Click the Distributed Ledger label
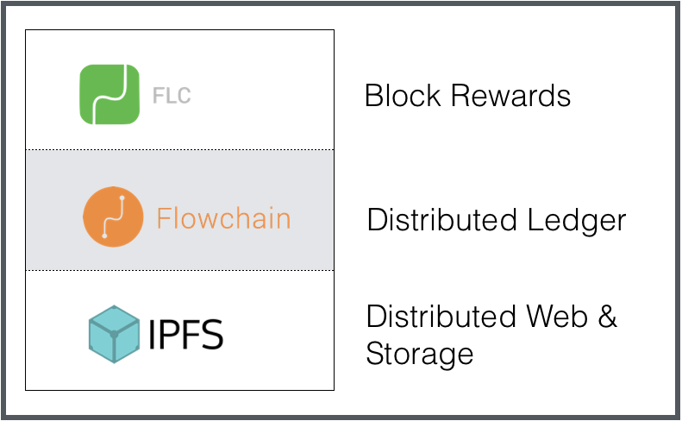The width and height of the screenshot is (682, 421). pos(496,220)
